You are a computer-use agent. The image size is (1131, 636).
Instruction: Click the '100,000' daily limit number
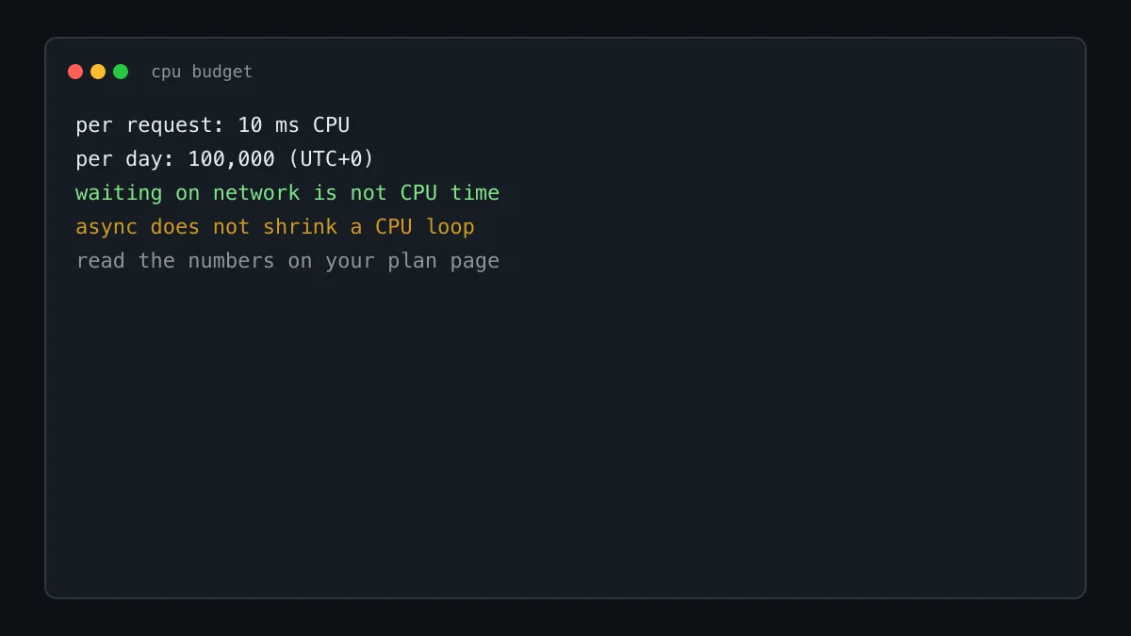point(231,159)
